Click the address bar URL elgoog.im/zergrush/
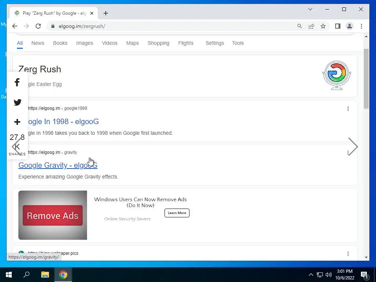Image resolution: width=376 pixels, height=282 pixels. point(82,26)
